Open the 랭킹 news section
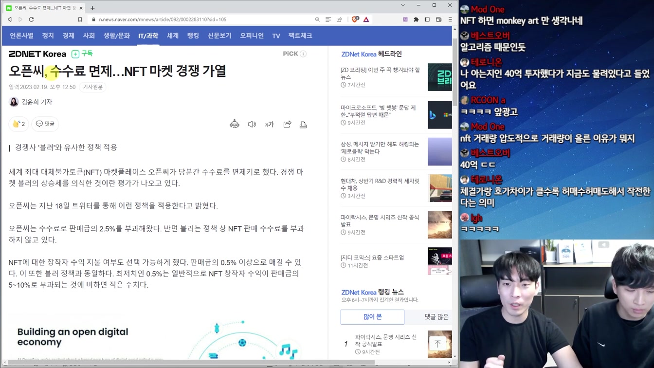This screenshot has width=654, height=368. tap(193, 36)
